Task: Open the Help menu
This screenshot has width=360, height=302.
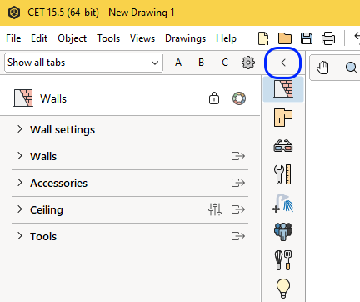Action: click(226, 38)
